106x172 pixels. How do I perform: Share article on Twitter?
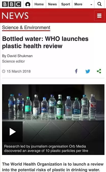pyautogui.click(x=88, y=71)
